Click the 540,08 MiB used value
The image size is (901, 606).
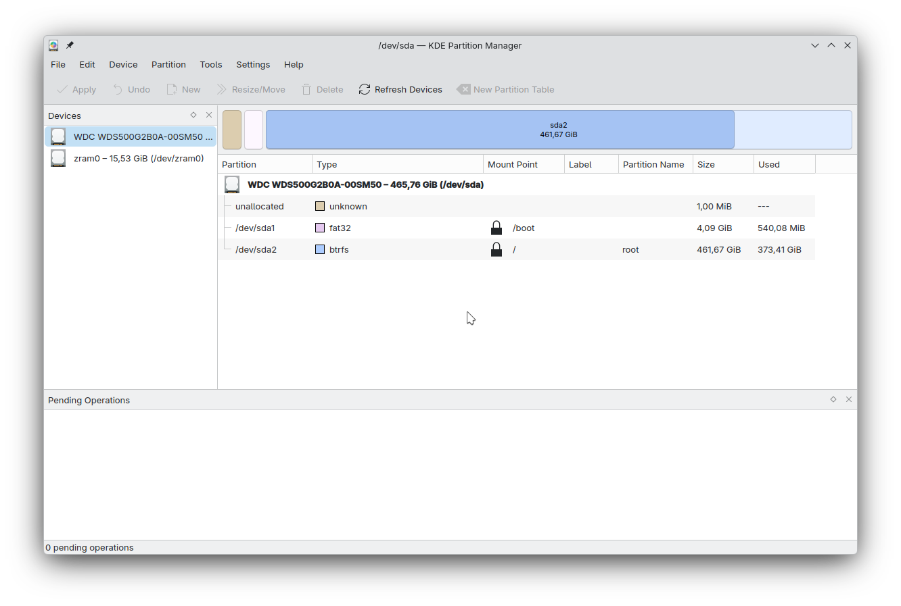coord(781,228)
